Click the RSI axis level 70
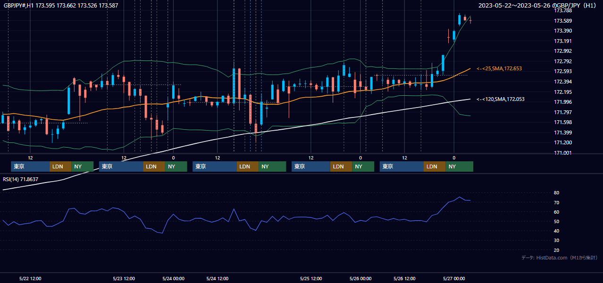The height and width of the screenshot is (283, 603). coord(556,202)
